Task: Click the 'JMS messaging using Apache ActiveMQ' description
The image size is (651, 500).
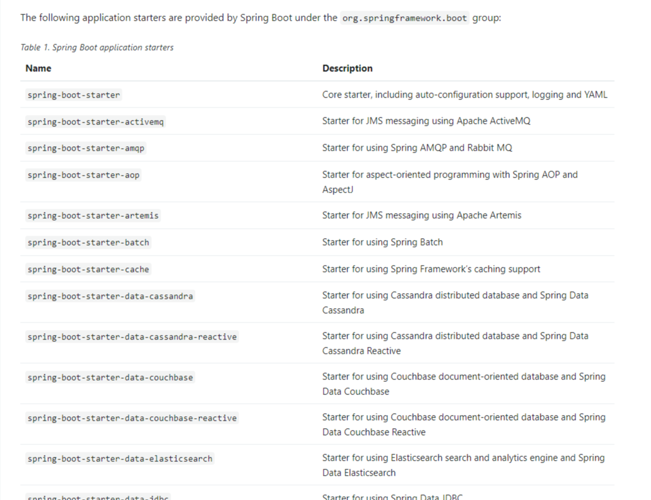Action: point(426,121)
